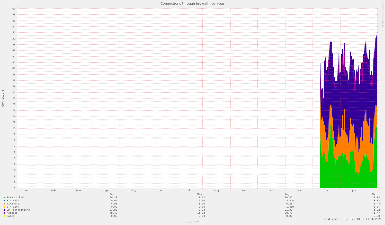The height and width of the screenshot is (225, 385).
Task: Click the Munin 2.0.75 version footer text
Action: click(192, 222)
